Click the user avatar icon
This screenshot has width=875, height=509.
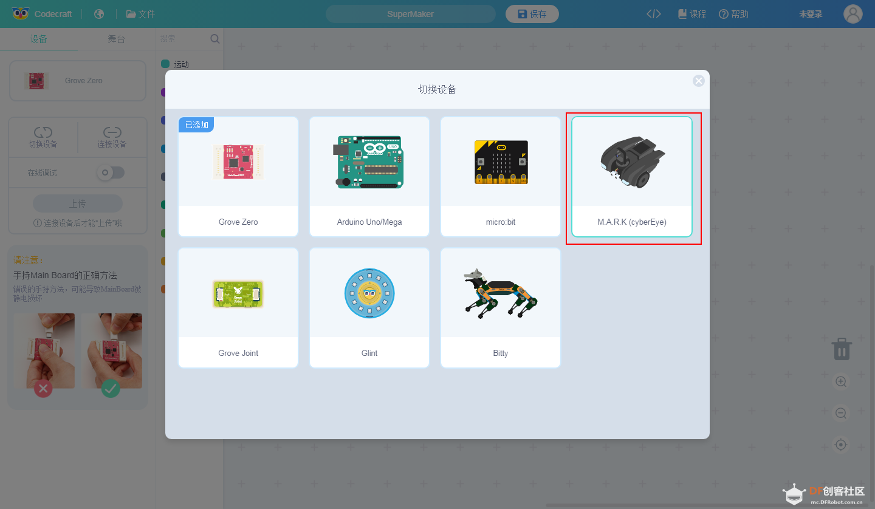point(853,14)
